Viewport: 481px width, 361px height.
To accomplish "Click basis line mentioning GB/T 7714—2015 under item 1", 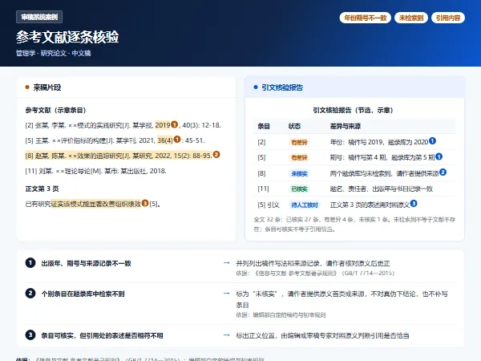I will [315, 273].
